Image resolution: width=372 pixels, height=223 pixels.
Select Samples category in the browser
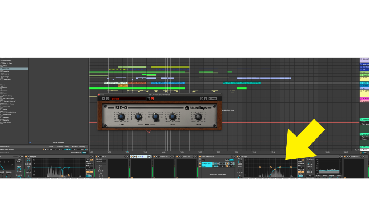point(5,71)
